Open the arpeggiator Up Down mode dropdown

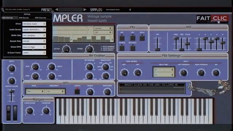coord(103,28)
